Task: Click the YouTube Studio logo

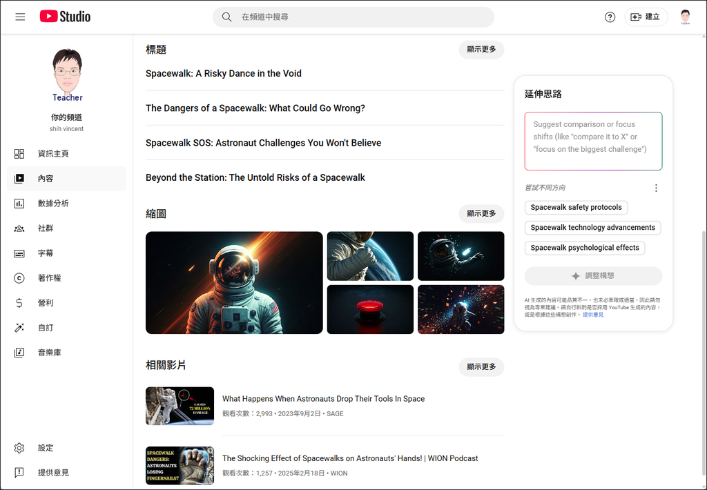Action: 66,17
